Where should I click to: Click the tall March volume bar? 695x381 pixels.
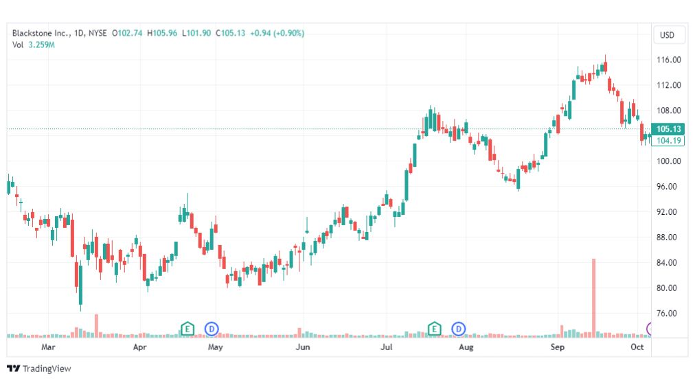[96, 325]
